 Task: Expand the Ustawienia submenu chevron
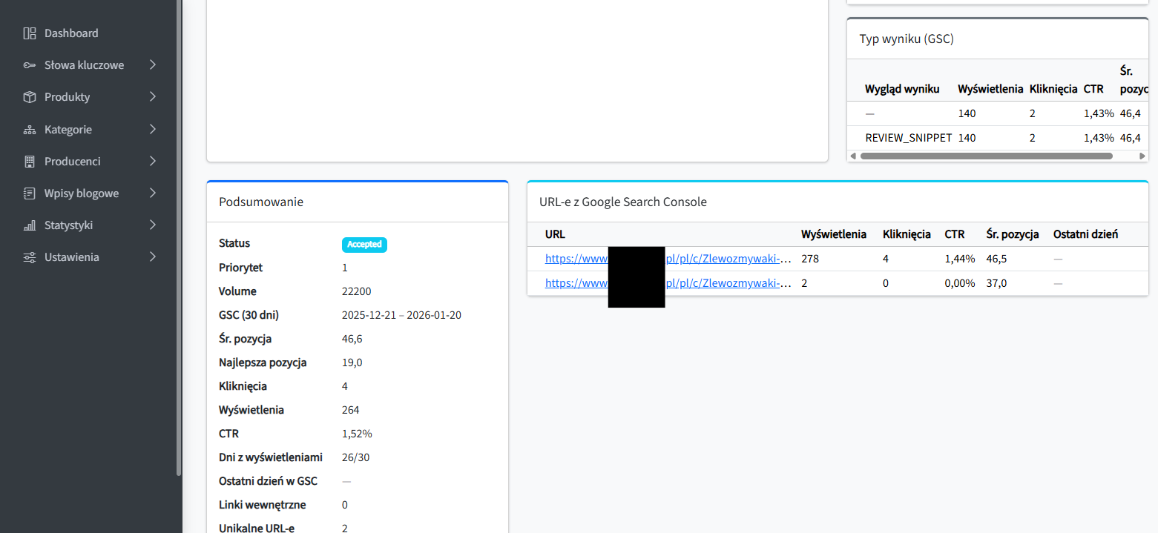(153, 257)
